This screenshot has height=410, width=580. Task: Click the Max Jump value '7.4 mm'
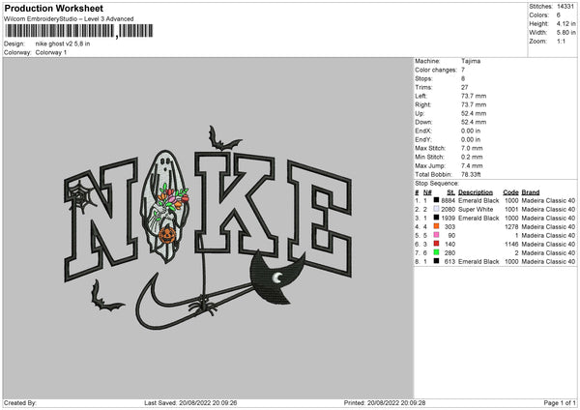[472, 165]
